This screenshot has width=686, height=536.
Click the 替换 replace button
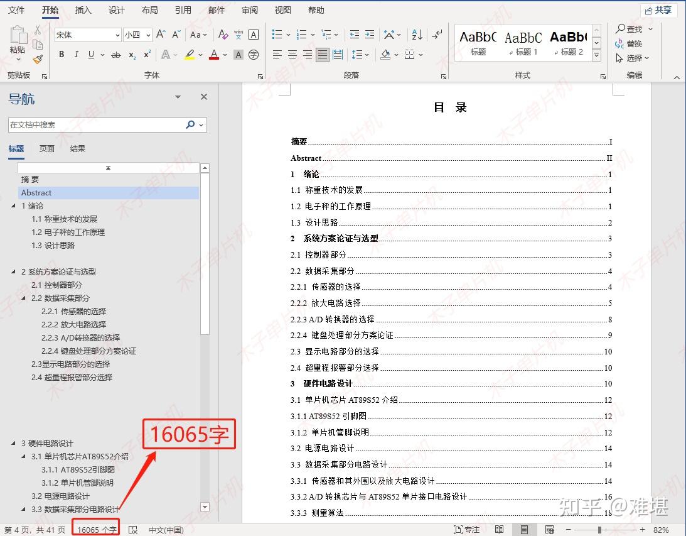[x=629, y=44]
